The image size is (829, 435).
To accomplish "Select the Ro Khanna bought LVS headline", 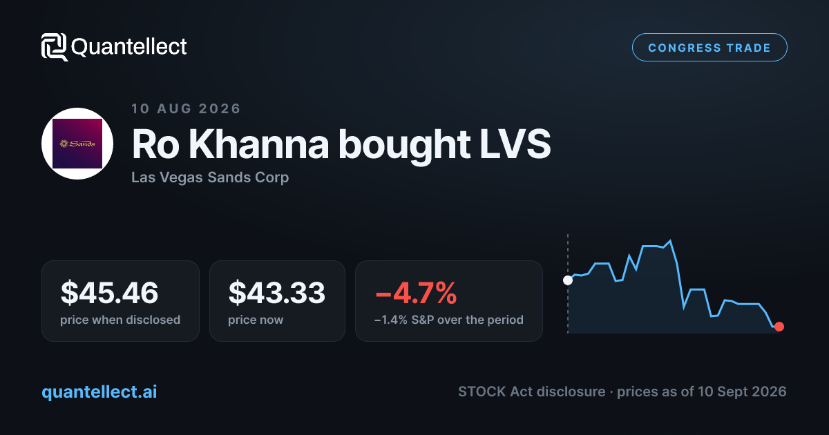I will coord(341,145).
